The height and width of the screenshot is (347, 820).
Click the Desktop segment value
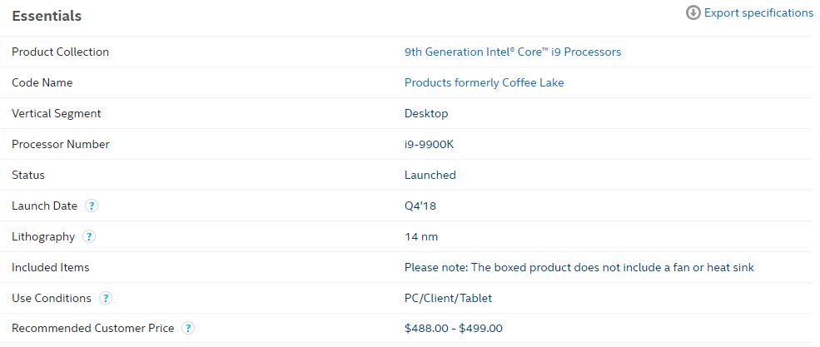point(426,113)
